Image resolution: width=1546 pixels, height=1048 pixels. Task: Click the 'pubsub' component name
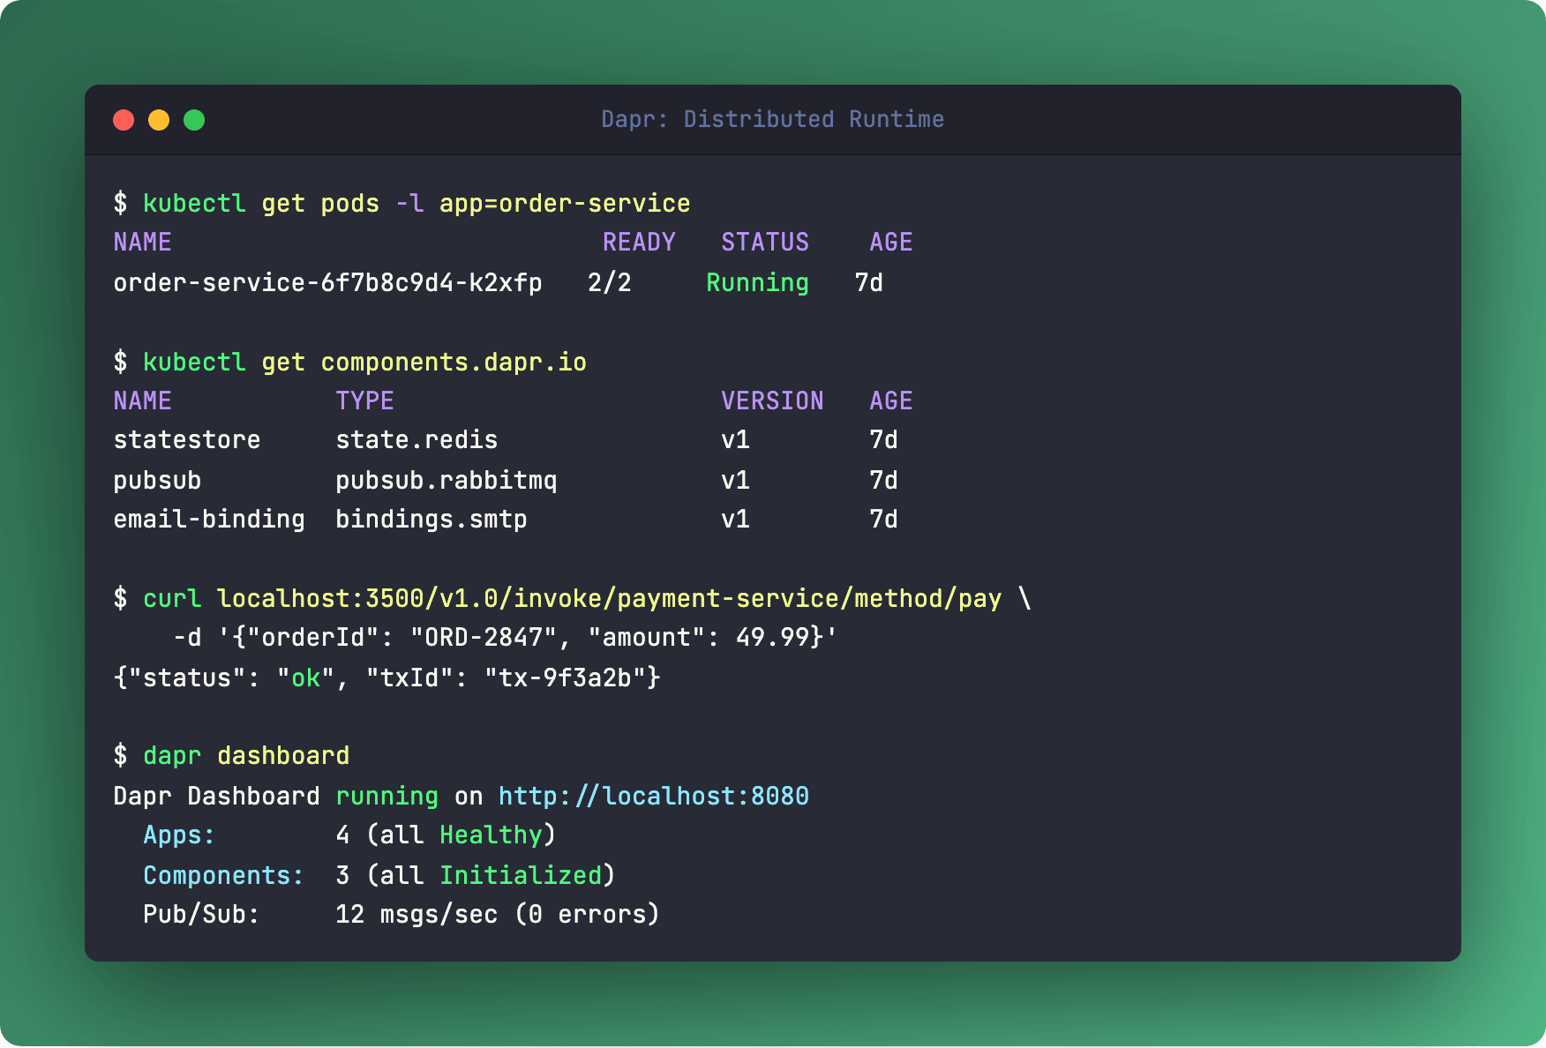click(157, 480)
